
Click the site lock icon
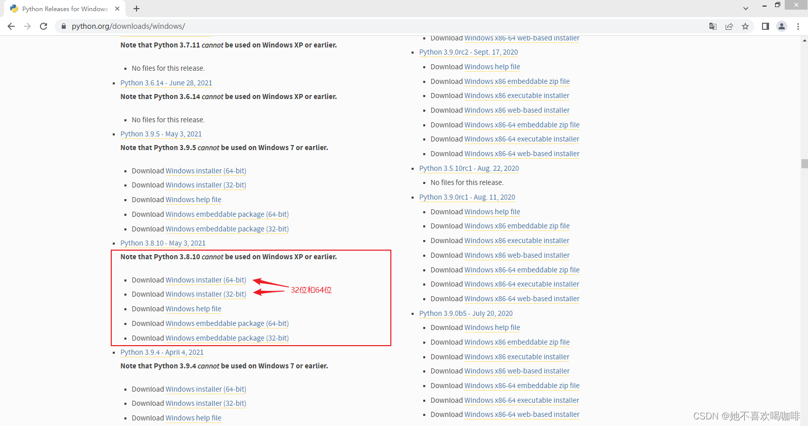(64, 26)
